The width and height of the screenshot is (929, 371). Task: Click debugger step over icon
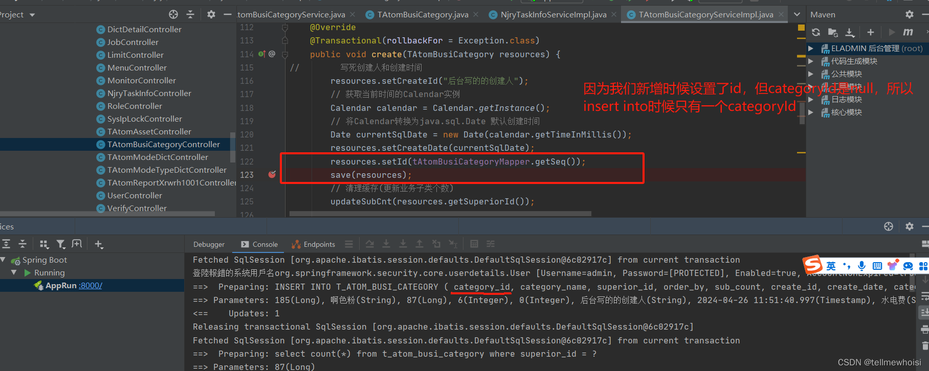370,244
